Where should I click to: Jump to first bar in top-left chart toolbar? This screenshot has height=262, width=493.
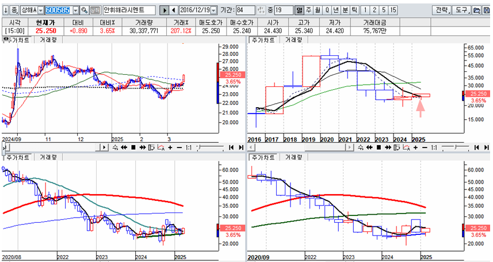(231, 147)
